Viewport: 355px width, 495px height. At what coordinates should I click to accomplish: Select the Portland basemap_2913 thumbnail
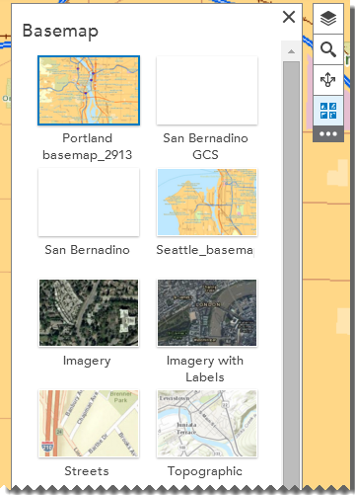click(89, 91)
